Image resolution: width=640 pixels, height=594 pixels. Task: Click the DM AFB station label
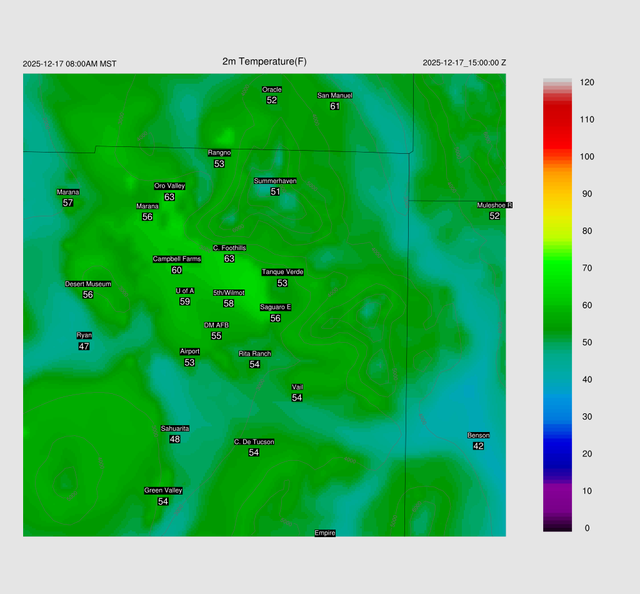(x=216, y=325)
